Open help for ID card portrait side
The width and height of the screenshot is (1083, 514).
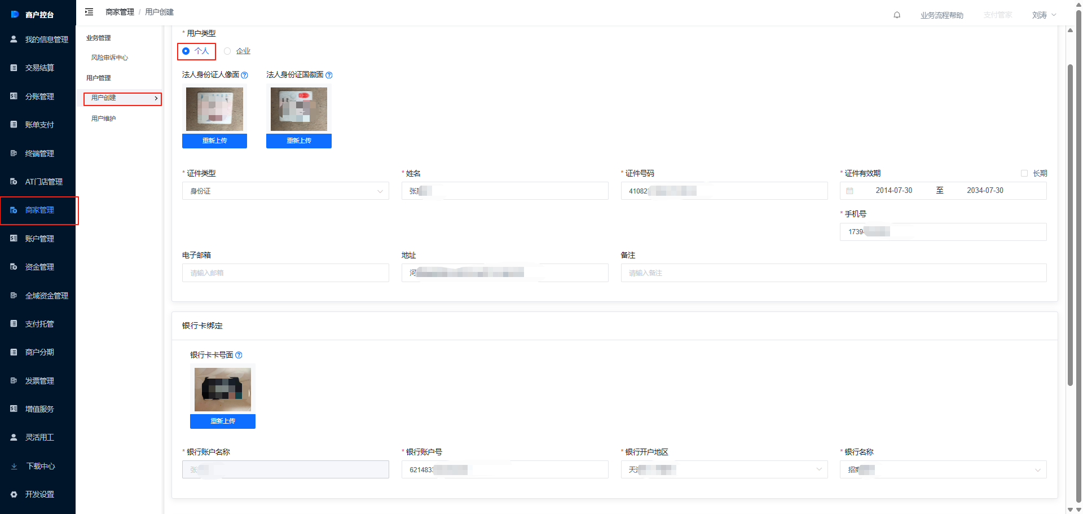point(244,75)
